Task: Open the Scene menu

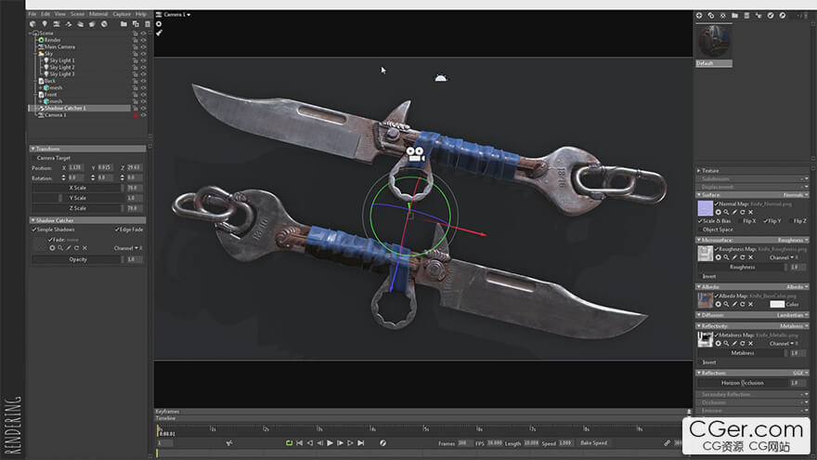Action: pyautogui.click(x=78, y=14)
